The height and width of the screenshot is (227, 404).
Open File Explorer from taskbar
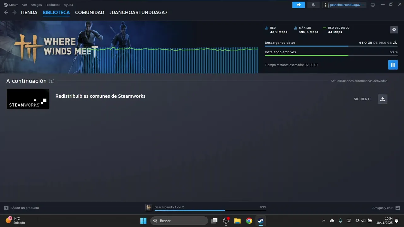coord(237,221)
